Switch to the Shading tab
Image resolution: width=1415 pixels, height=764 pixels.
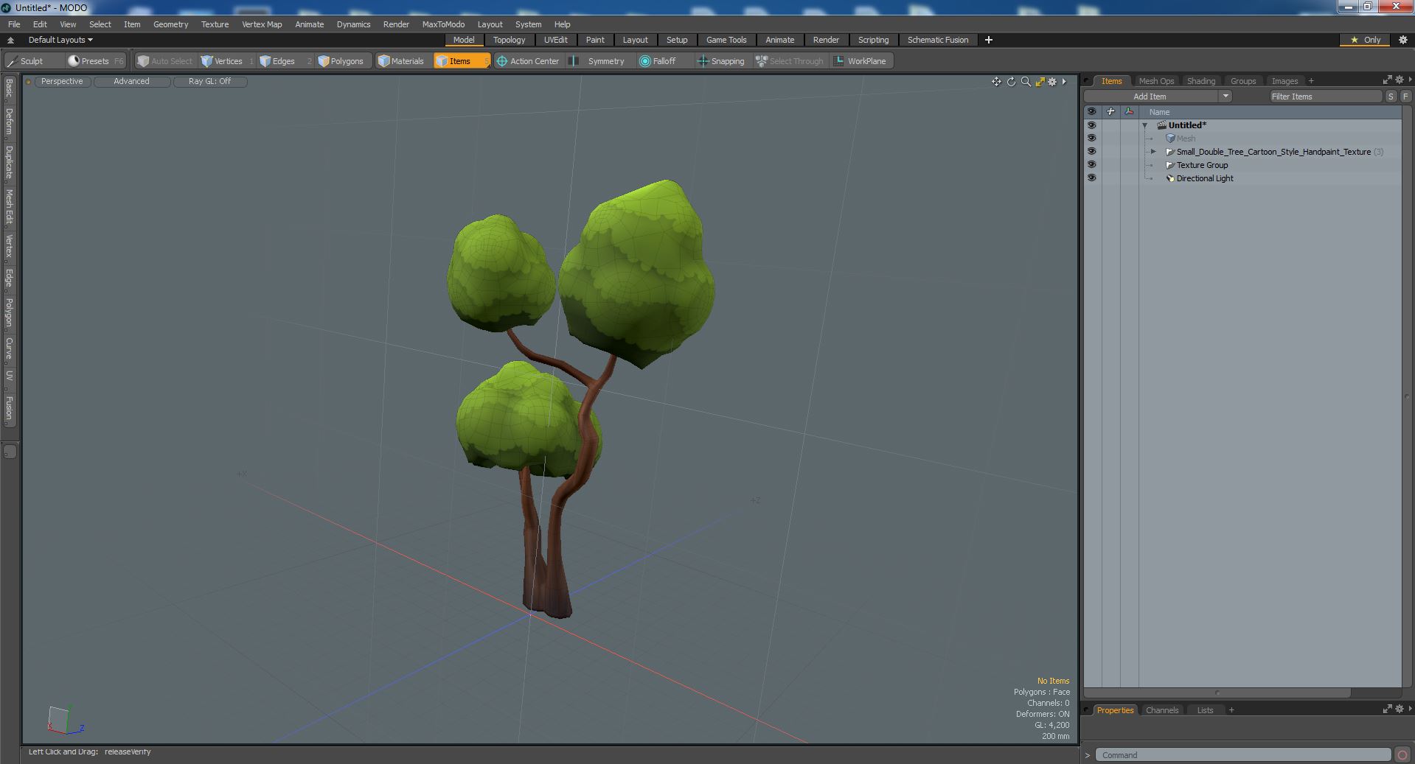point(1200,81)
